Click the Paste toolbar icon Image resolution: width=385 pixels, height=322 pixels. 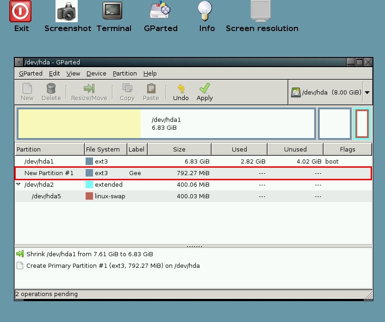151,92
